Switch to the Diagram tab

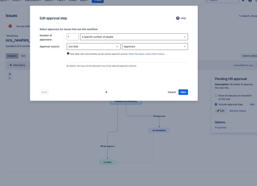pos(12,56)
